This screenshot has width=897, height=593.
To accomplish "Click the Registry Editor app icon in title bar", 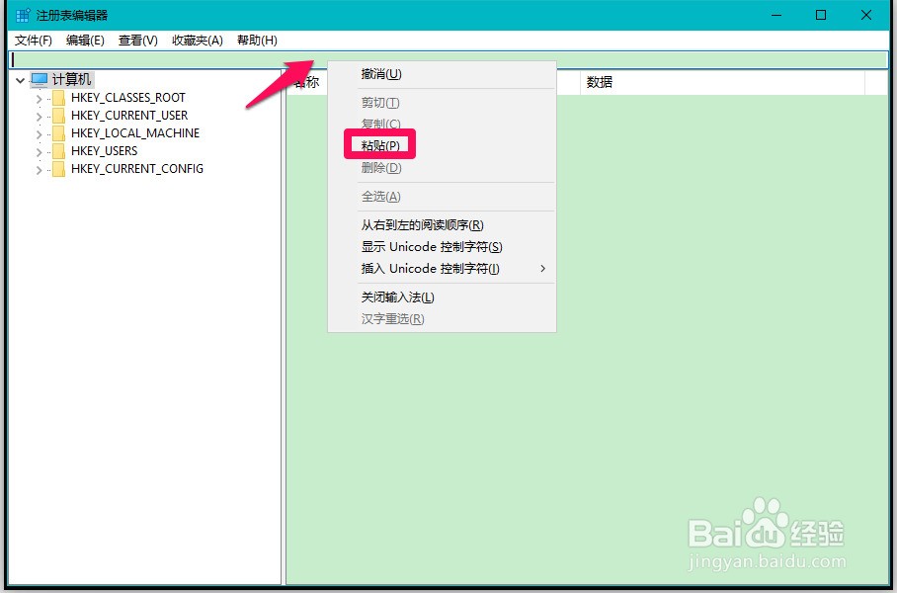I will (x=23, y=15).
